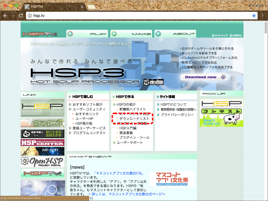Viewport: 268px width, 201px height.
Task: Open ユーザーHP sub-link
Action: (84, 119)
